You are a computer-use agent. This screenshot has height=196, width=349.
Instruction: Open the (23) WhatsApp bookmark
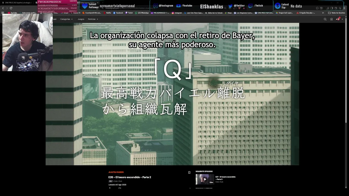[x=142, y=13]
